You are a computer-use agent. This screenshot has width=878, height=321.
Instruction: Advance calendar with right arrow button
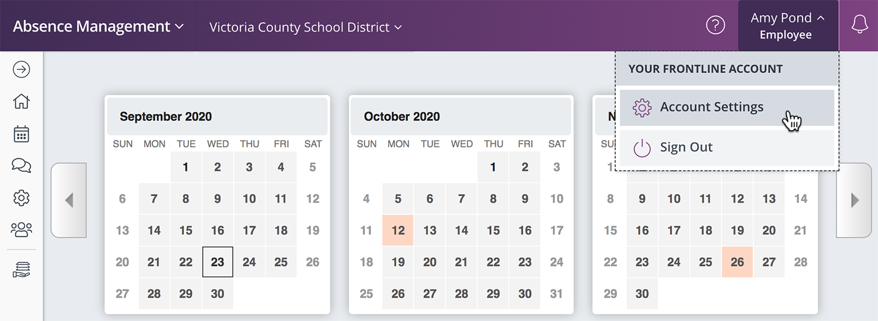(854, 201)
